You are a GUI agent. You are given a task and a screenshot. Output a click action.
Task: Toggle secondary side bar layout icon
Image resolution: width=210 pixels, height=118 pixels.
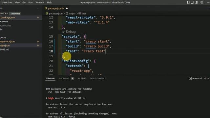196,2
